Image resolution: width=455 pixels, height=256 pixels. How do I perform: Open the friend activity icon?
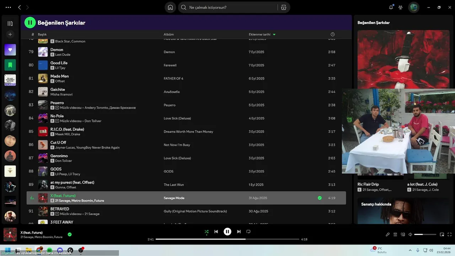click(401, 7)
